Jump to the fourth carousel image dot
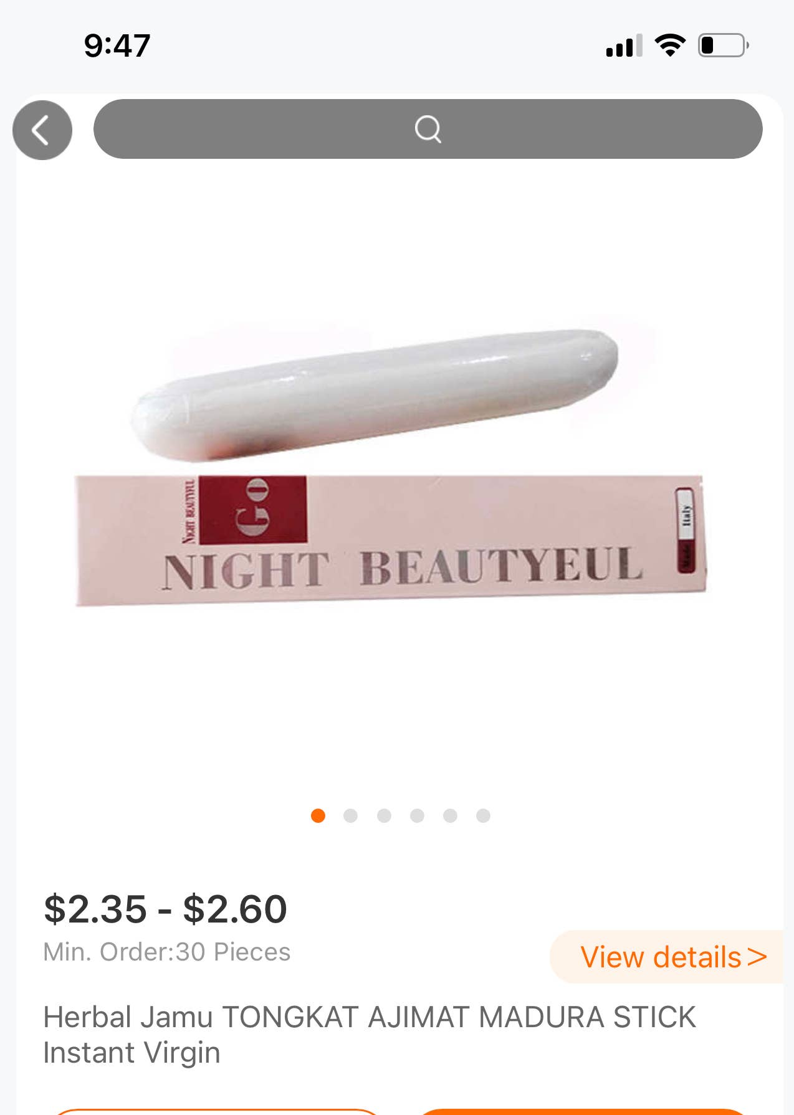 pos(417,815)
